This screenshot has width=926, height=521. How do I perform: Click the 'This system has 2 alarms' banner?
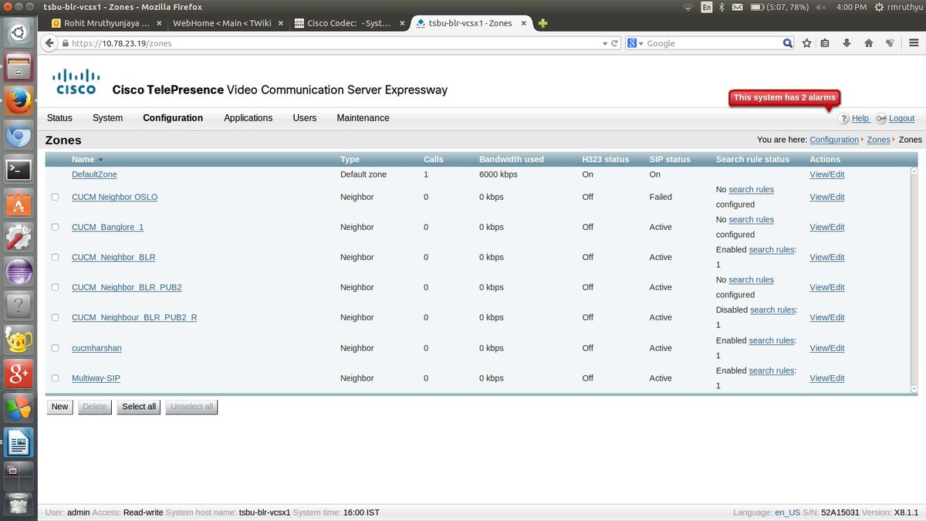point(784,98)
